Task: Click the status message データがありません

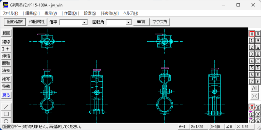Action: (42, 127)
